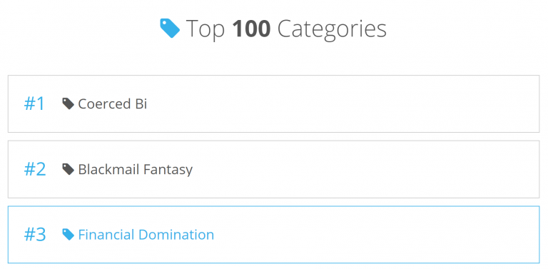Select the #2 rank number

point(35,169)
